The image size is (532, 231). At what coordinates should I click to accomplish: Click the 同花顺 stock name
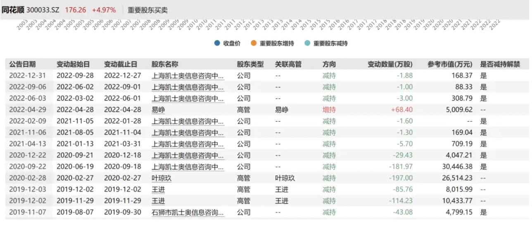click(x=13, y=10)
